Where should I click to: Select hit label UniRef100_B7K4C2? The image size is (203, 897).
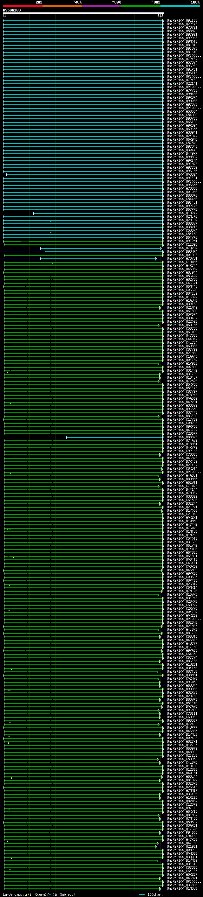pos(182,462)
